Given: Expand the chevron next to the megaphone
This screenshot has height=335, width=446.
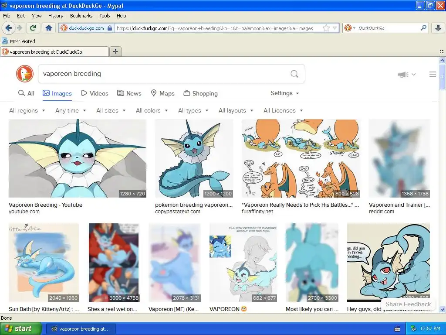Looking at the screenshot, I should pos(414,74).
